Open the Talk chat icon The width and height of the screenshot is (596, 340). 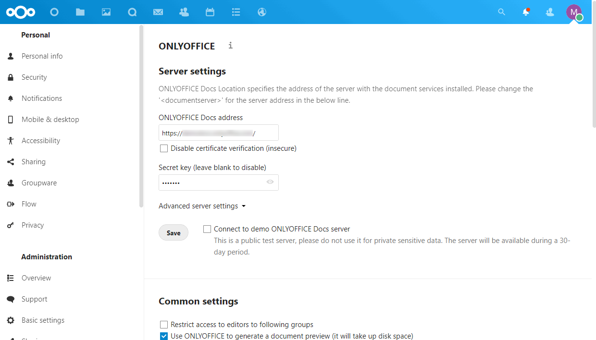tap(132, 12)
